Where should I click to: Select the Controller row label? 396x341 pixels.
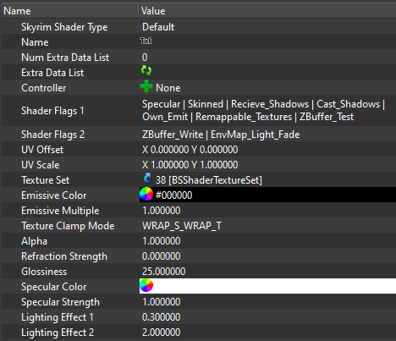(x=44, y=88)
